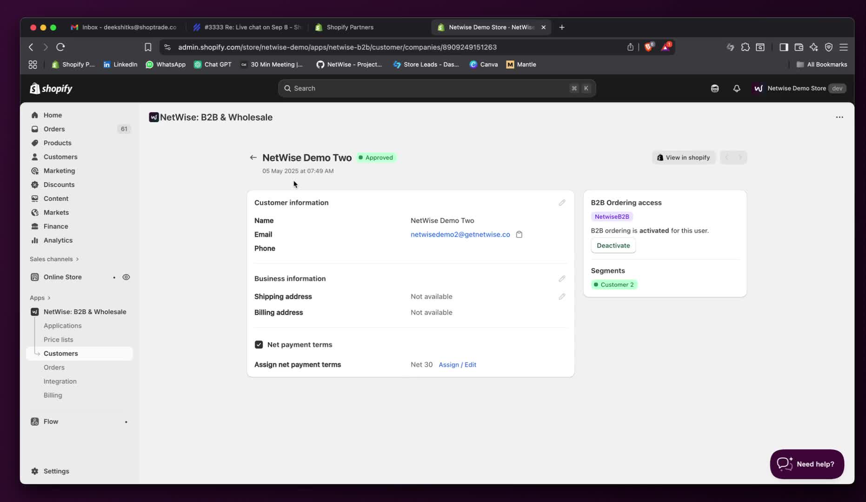Edit Customer information with pencil icon

(x=562, y=203)
